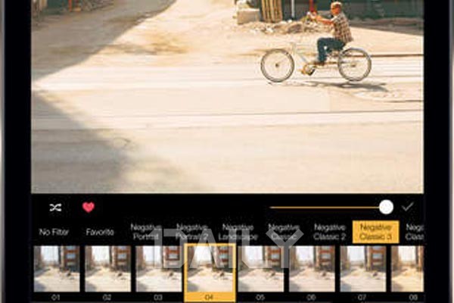This screenshot has width=454, height=303.
Task: Open the Favorite filter category
Action: [100, 232]
